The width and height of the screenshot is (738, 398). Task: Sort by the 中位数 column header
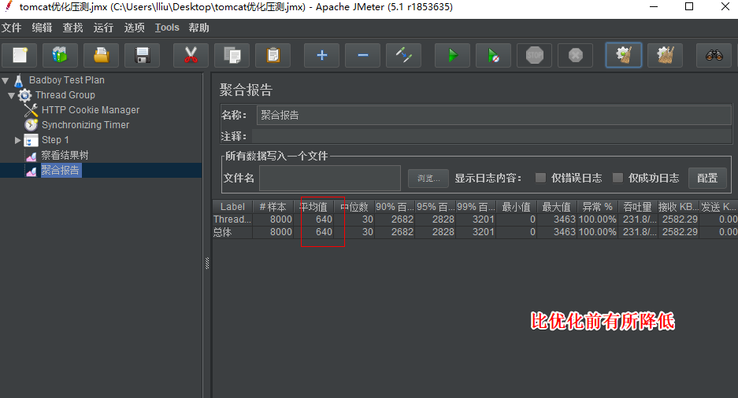pos(354,207)
